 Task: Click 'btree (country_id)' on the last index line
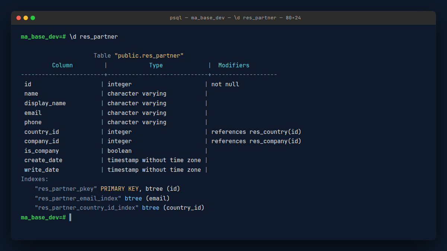click(174, 208)
